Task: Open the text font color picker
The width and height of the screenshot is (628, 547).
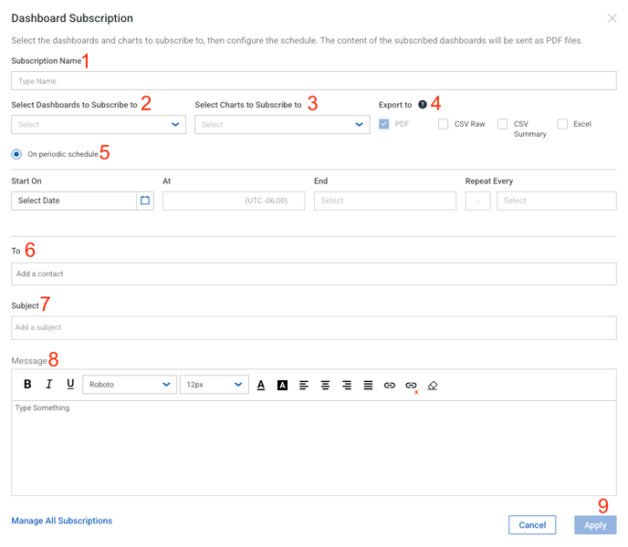Action: tap(261, 385)
